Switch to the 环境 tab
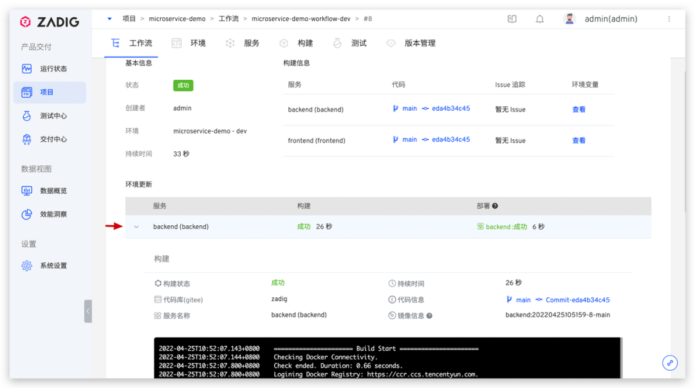This screenshot has height=388, width=695. [x=189, y=43]
